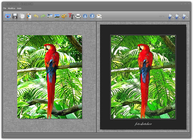Paste from clipboard icon
This screenshot has height=140, width=193.
29,16
